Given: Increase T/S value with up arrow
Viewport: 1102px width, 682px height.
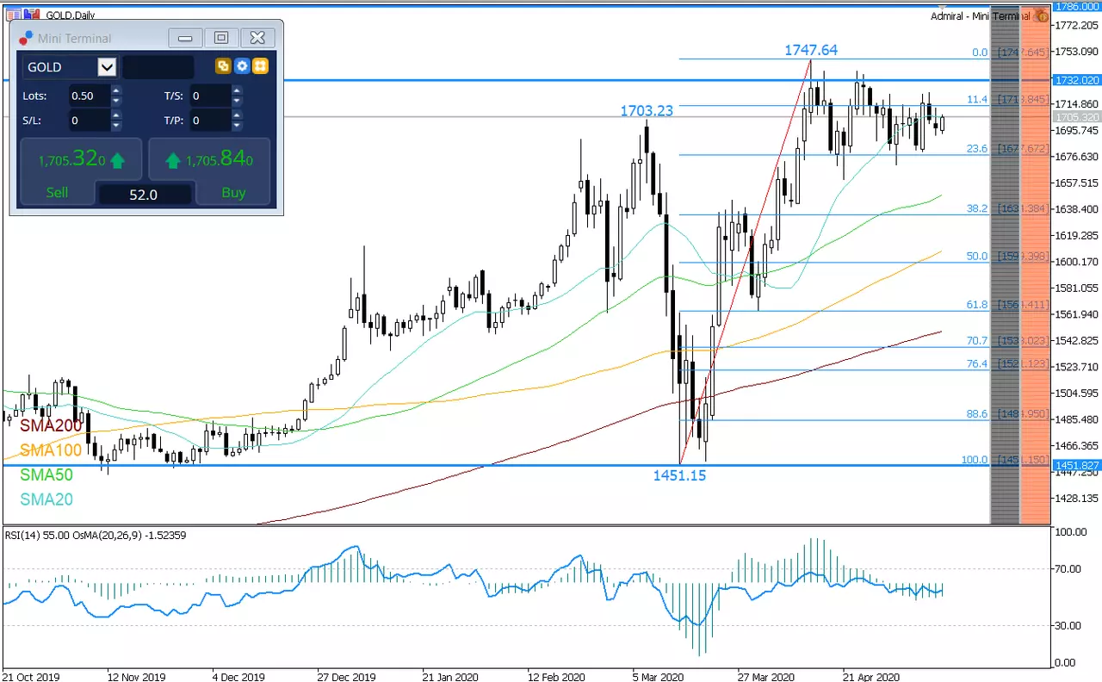Looking at the screenshot, I should click(x=238, y=91).
